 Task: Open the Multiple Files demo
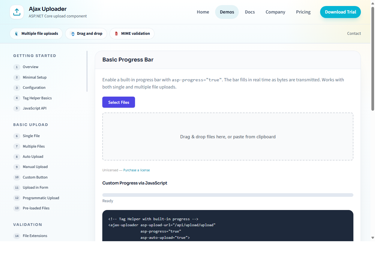tap(34, 146)
